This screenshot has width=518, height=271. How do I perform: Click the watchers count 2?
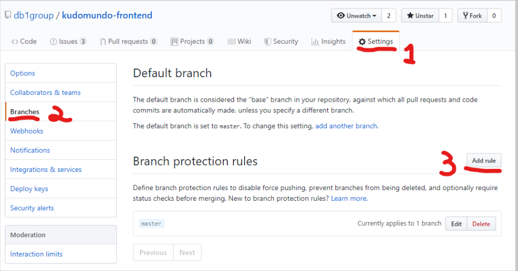tap(389, 15)
